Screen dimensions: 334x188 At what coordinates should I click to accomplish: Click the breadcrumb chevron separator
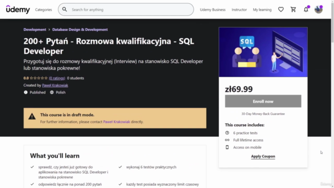49,30
